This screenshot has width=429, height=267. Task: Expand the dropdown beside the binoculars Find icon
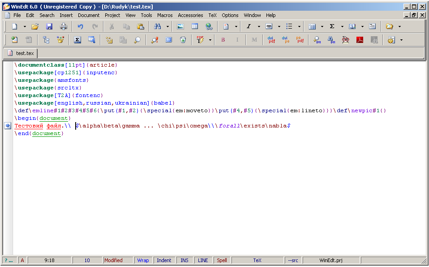tap(167, 26)
